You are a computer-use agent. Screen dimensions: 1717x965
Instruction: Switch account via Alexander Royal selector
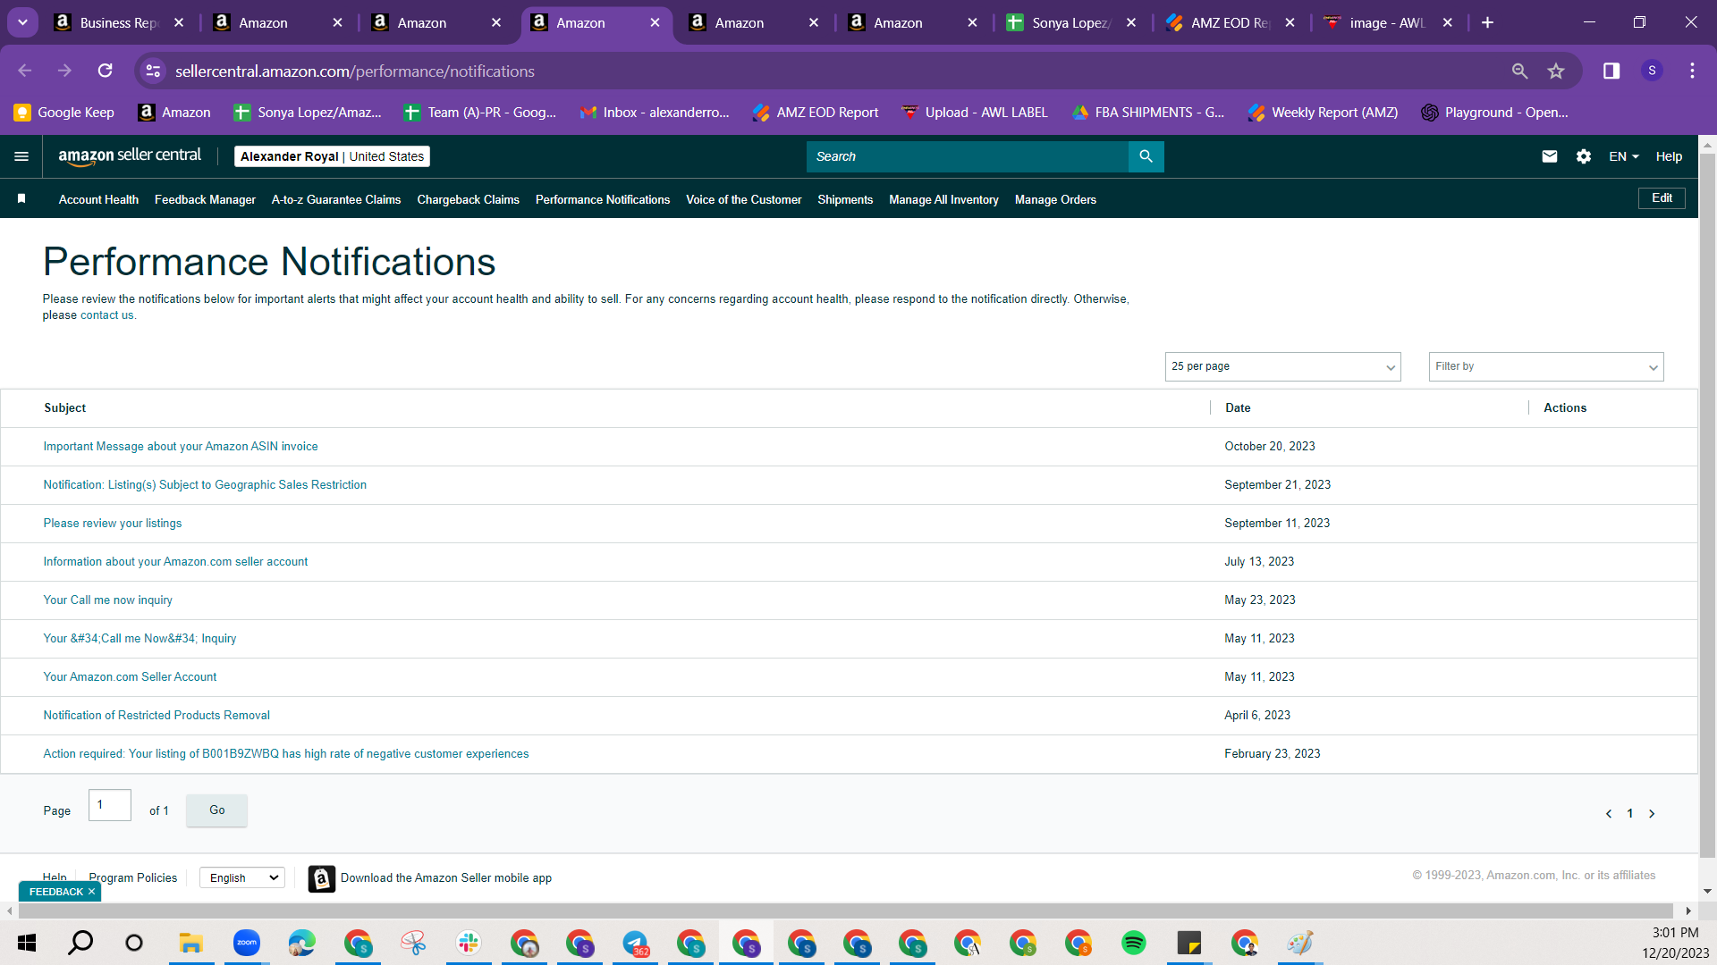(x=332, y=156)
